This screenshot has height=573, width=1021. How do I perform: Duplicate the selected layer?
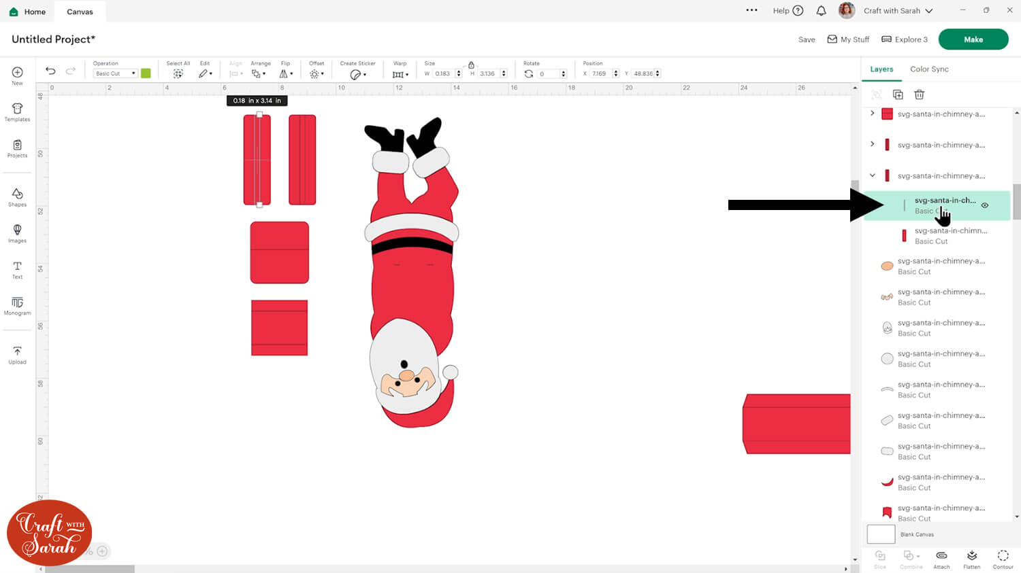898,94
